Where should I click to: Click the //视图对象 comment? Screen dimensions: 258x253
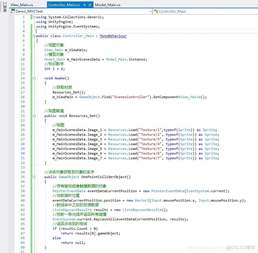click(x=54, y=45)
